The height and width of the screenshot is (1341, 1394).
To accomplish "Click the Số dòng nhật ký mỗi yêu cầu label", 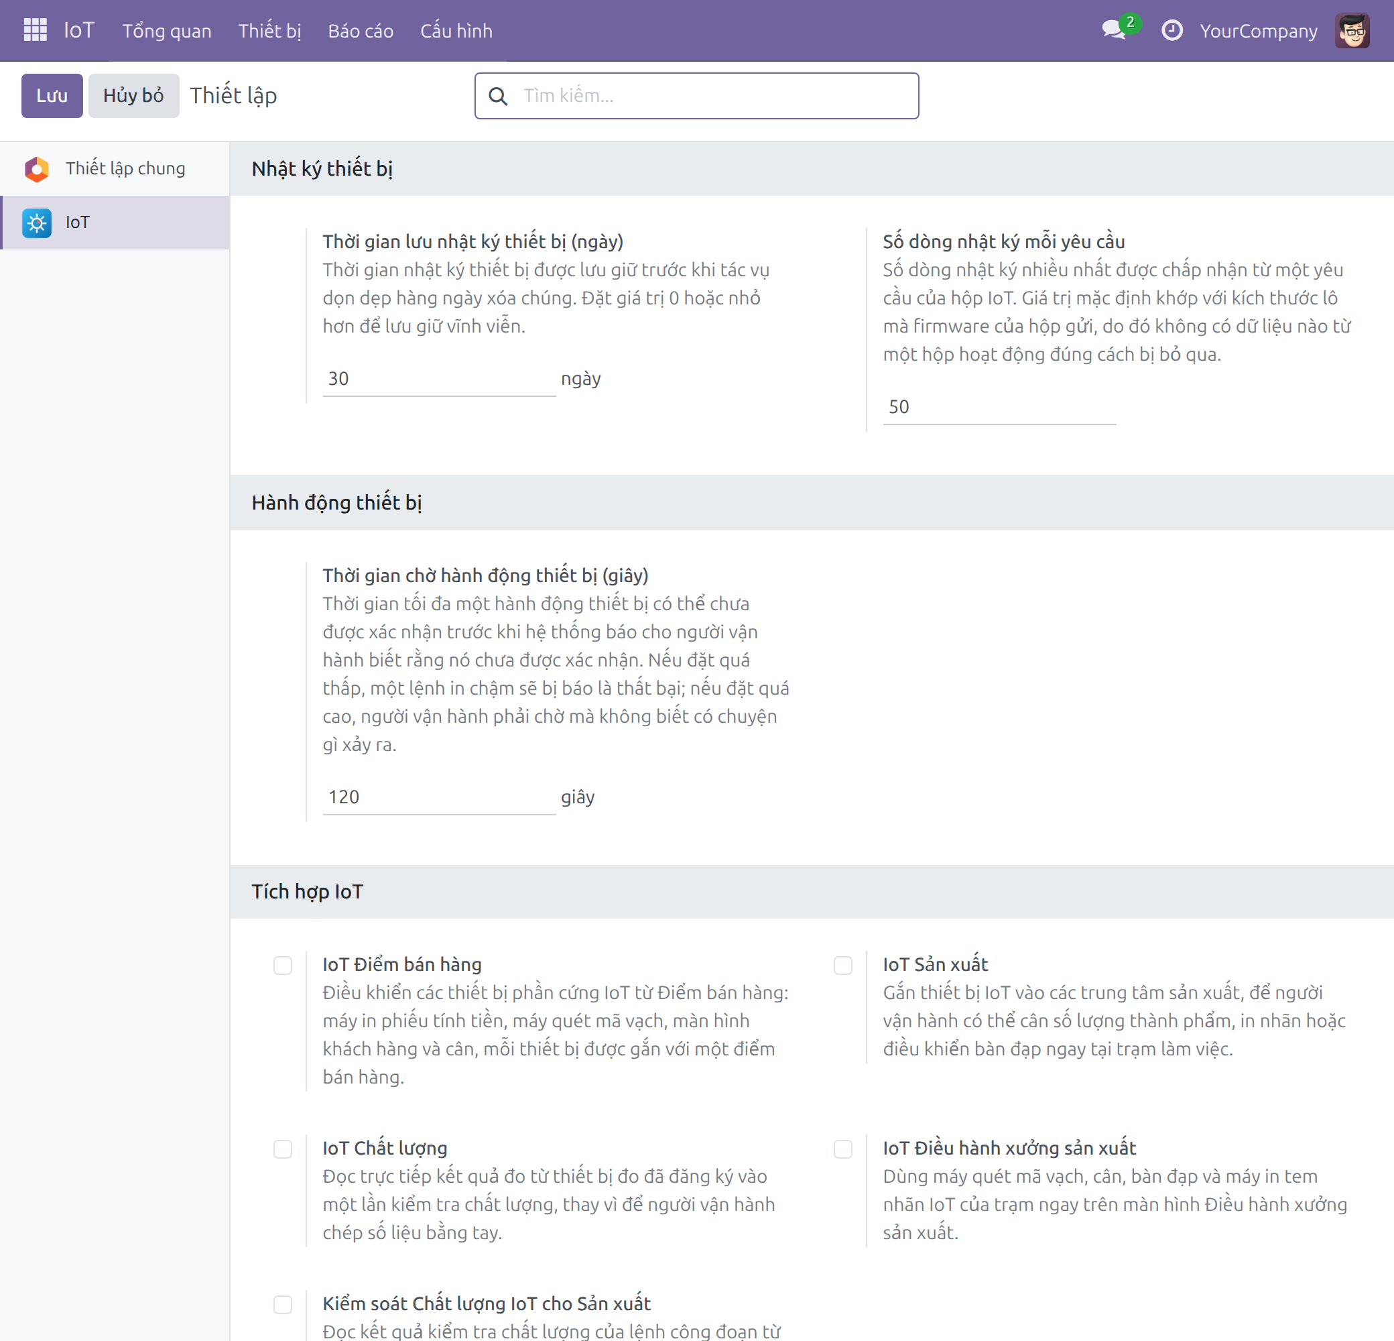I will tap(1003, 242).
